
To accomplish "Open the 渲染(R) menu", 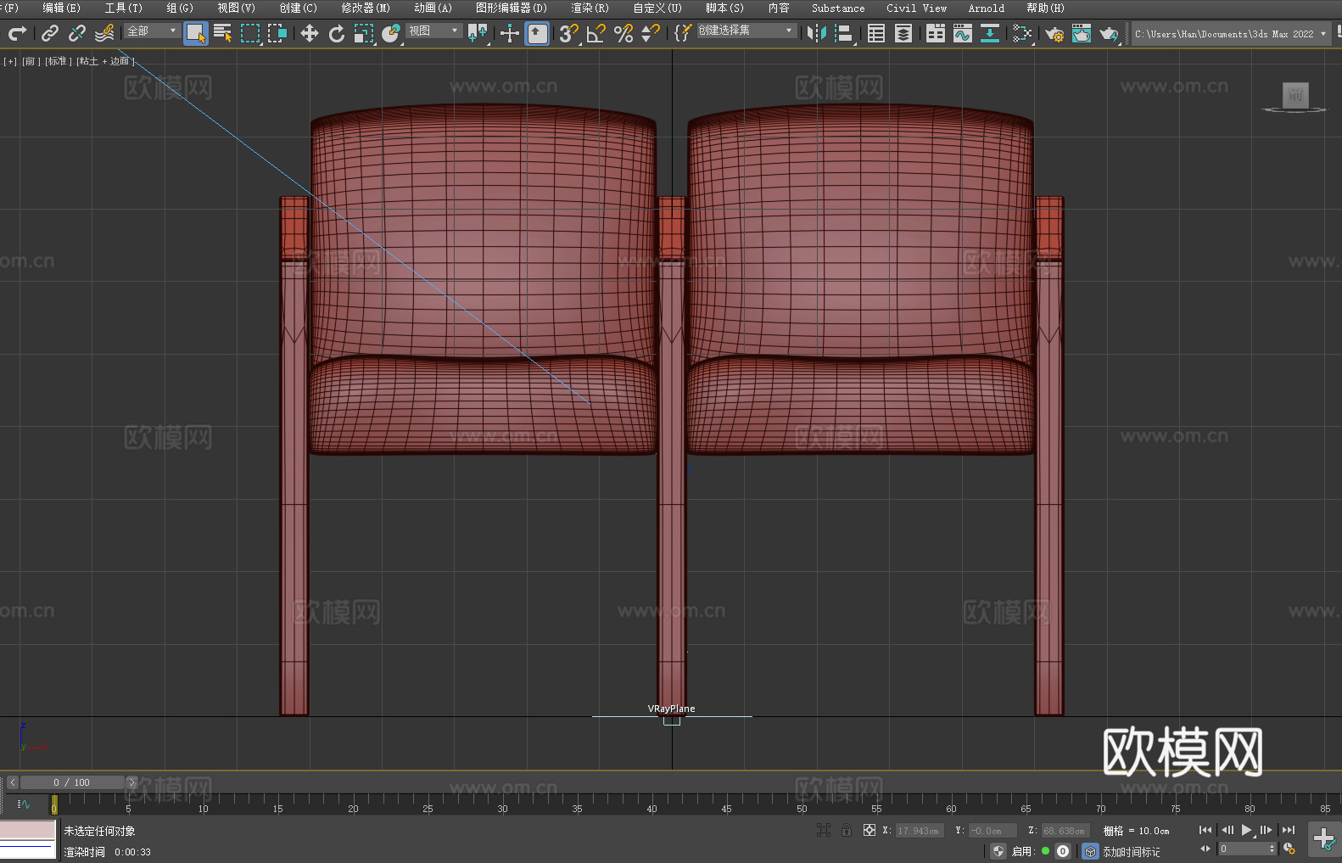I will (x=590, y=8).
